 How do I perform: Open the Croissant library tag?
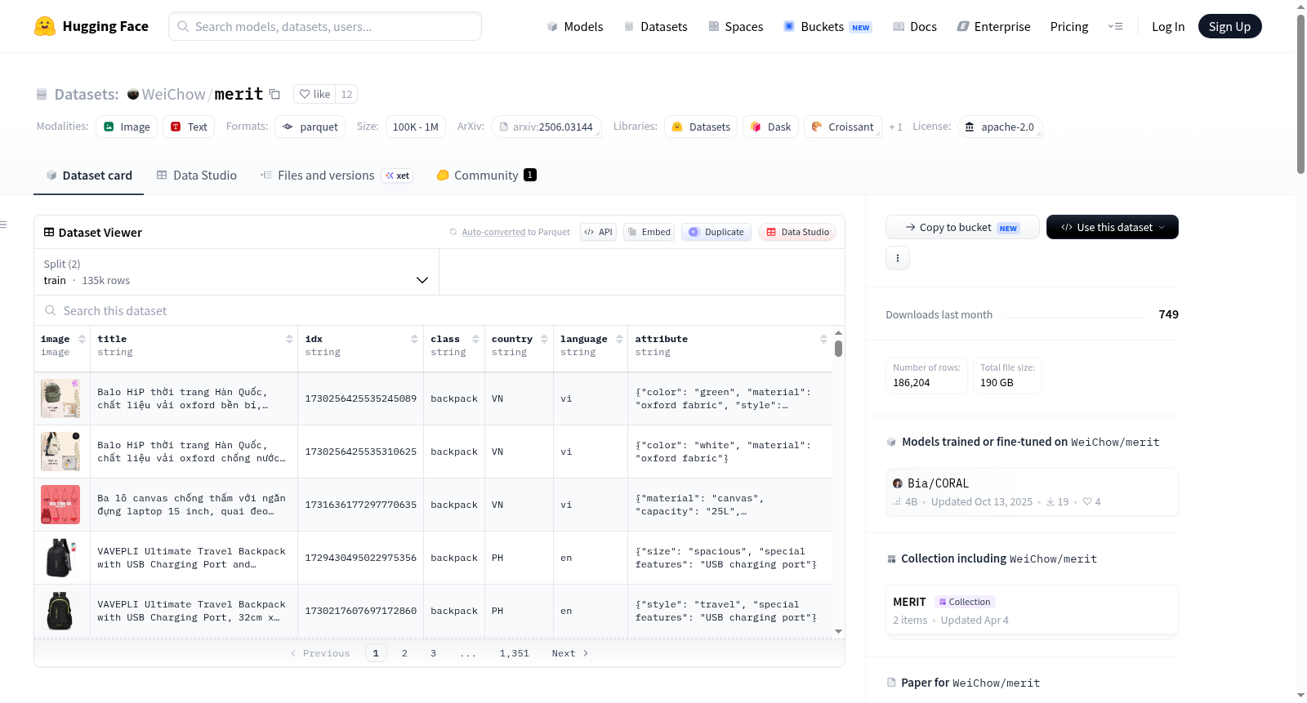point(843,127)
